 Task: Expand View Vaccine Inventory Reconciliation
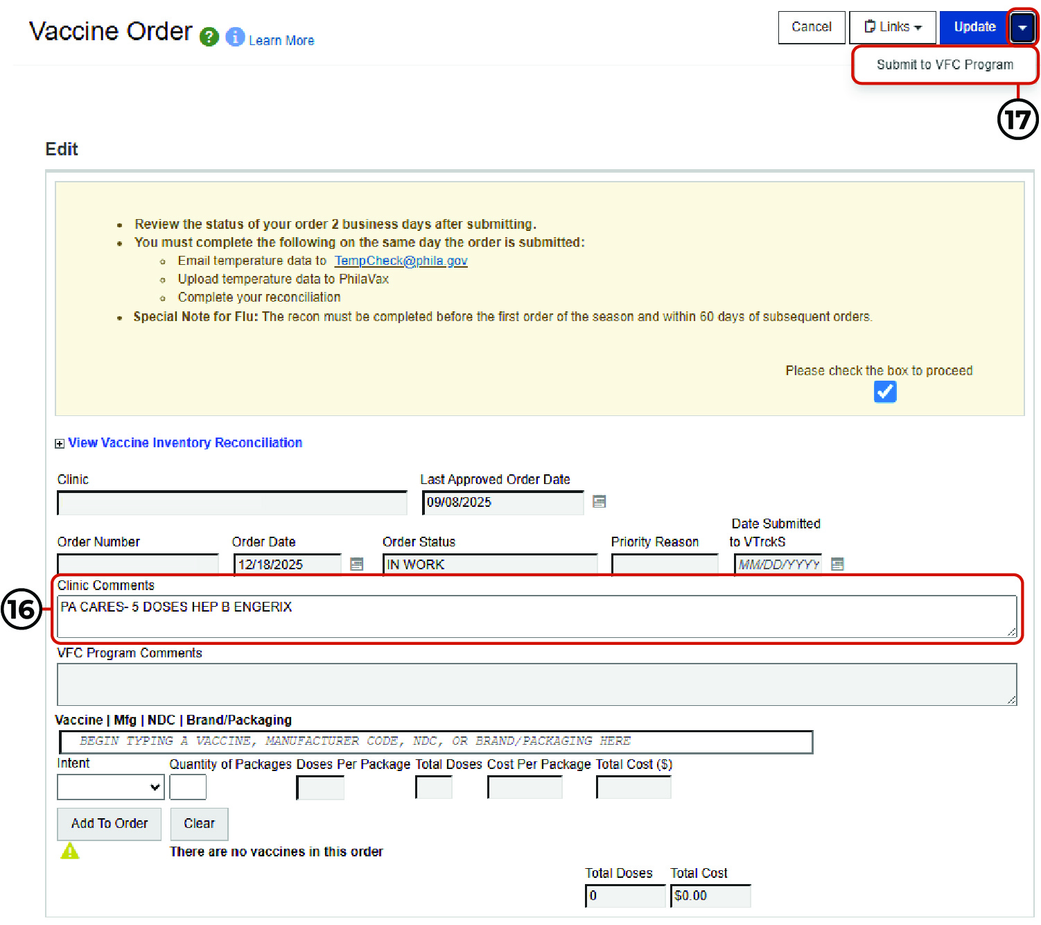[60, 442]
